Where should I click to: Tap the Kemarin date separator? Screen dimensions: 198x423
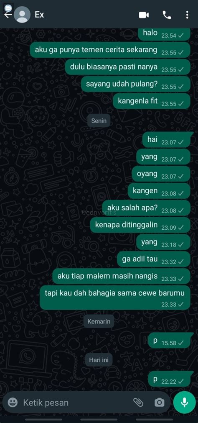tap(99, 322)
